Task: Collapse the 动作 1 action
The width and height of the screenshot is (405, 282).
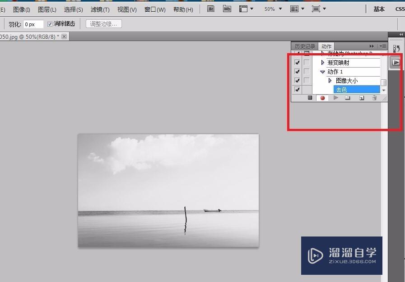Action: coord(322,72)
